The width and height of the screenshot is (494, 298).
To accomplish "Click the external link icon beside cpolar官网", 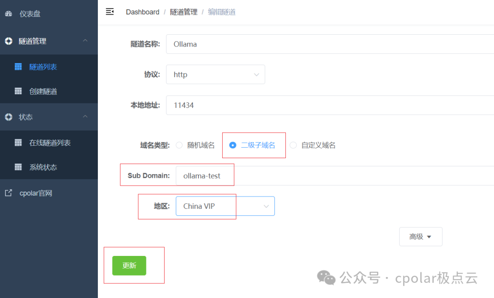I will click(9, 192).
